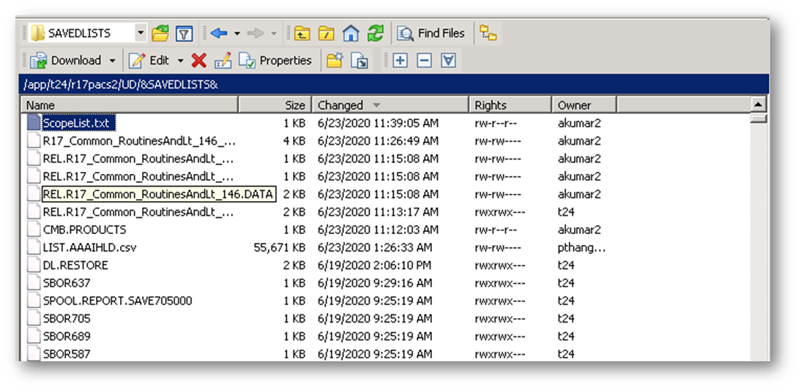
Task: Create a new folder
Action: 335,61
